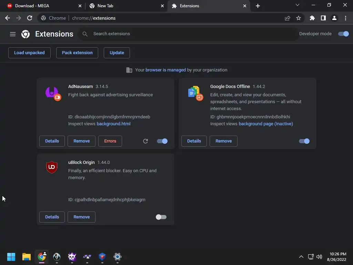The width and height of the screenshot is (353, 265).
Task: Switch to the New Tab tab
Action: (126, 6)
